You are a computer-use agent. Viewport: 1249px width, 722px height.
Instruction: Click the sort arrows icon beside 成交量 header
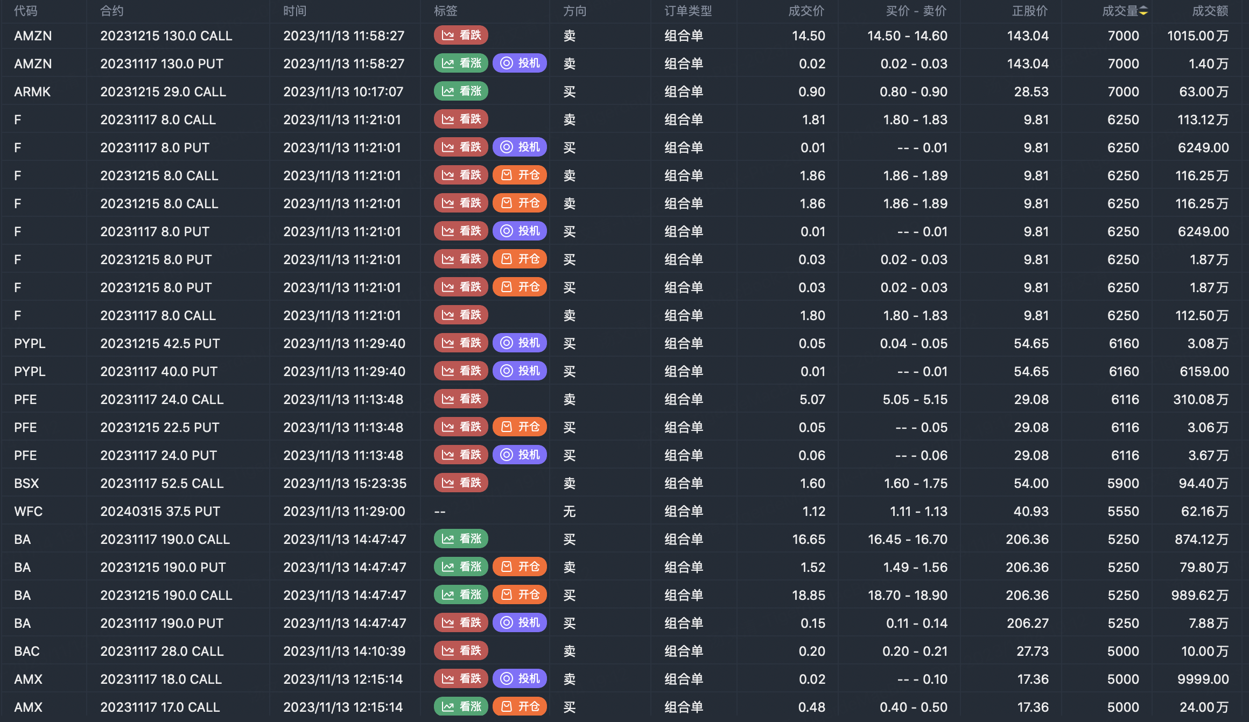[x=1143, y=11]
